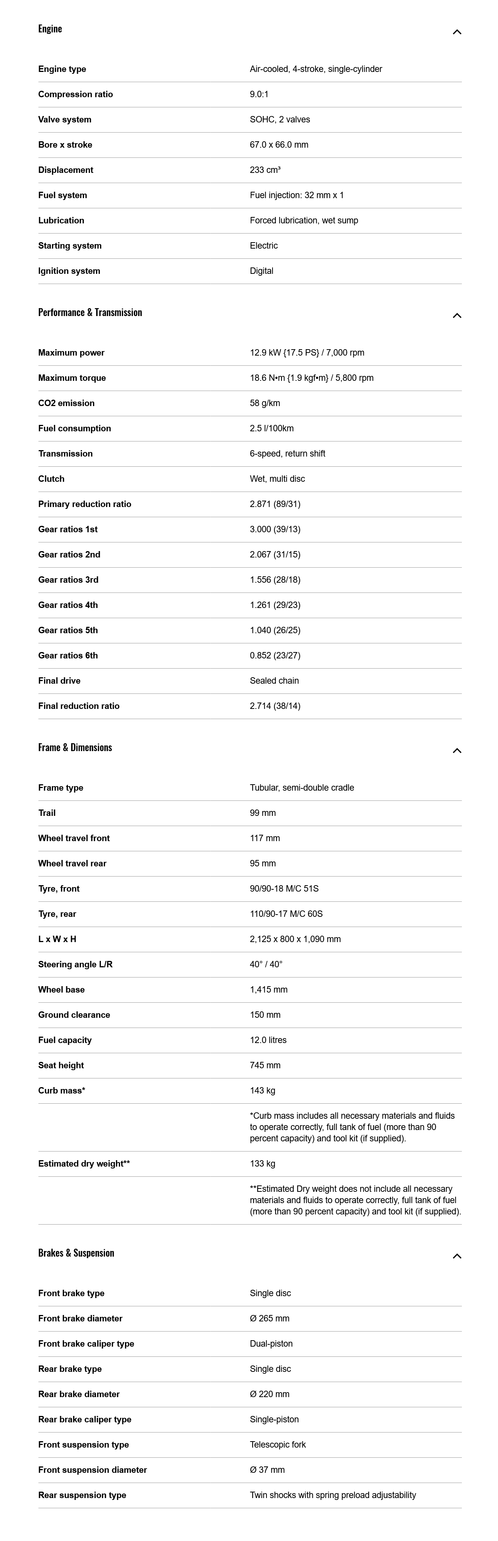This screenshot has height=1541, width=498.
Task: Click the Performance & Transmission heading
Action: tap(90, 312)
